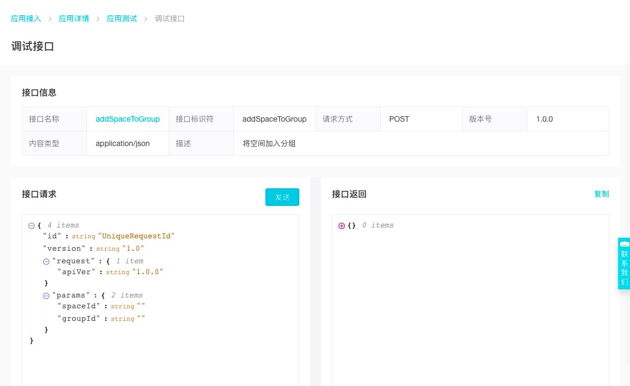Click the "0 items" response count label
This screenshot has height=386, width=630.
click(x=378, y=225)
